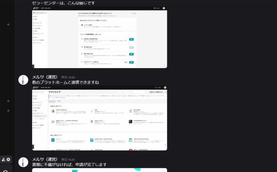Click the message 書類に不備がなければ、申請が完了します
This screenshot has height=172, width=277.
(70, 165)
